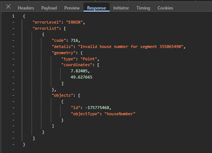
Task: Click the "id" key
Action: (76, 108)
